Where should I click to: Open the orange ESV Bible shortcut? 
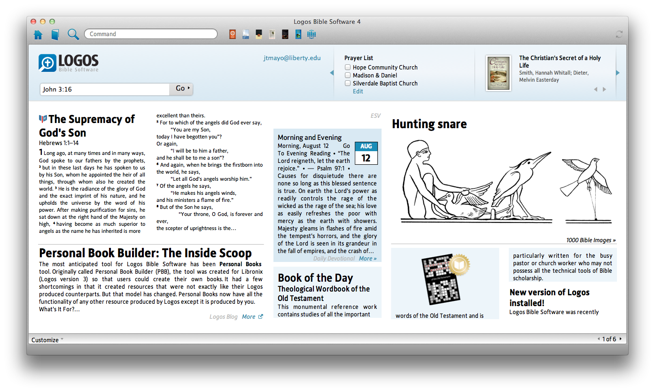[232, 34]
